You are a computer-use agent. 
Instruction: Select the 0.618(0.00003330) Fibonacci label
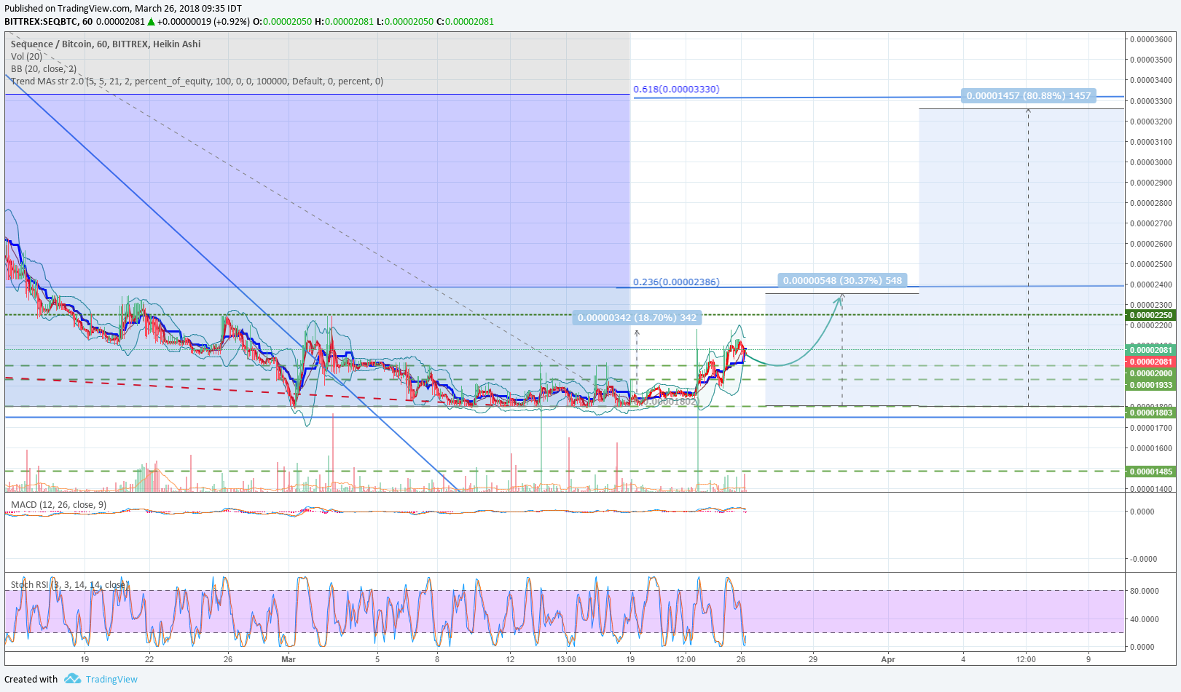point(676,89)
